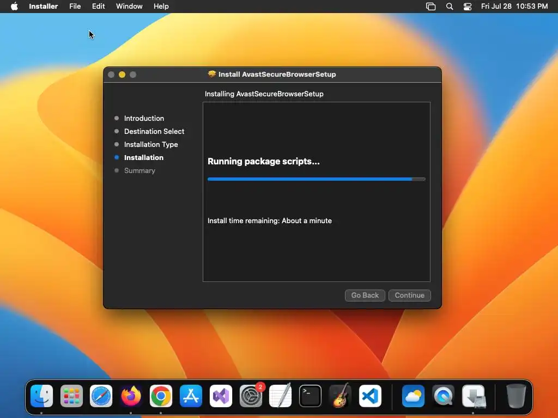Open Visual Studio Code (blue) in dock
This screenshot has width=558, height=418.
click(x=370, y=396)
